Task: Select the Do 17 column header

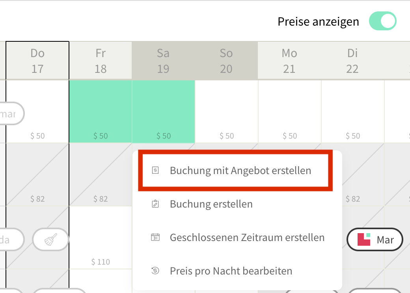Action: click(x=37, y=61)
